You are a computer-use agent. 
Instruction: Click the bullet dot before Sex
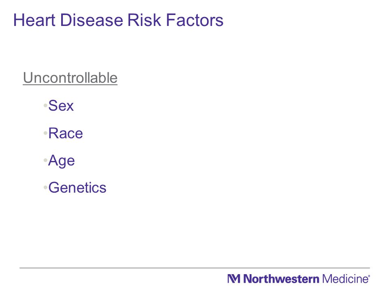point(45,105)
